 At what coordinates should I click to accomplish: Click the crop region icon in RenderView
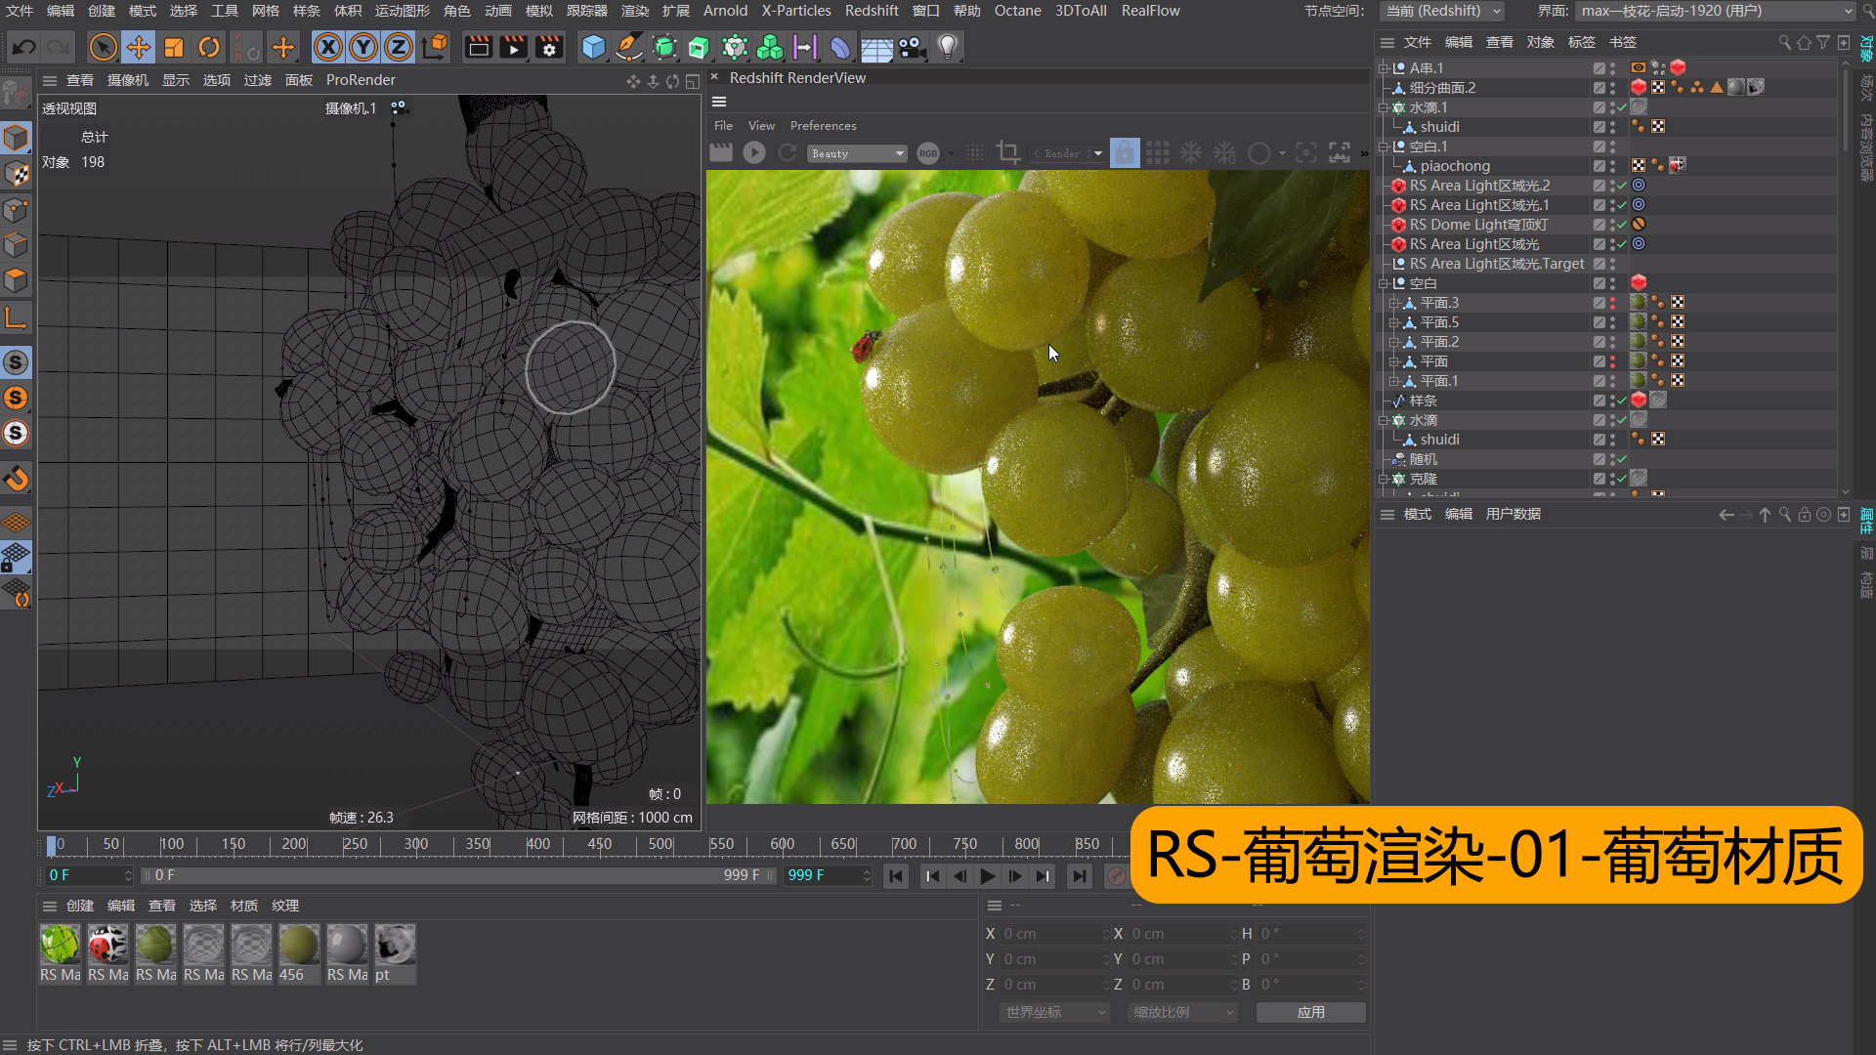[1007, 153]
